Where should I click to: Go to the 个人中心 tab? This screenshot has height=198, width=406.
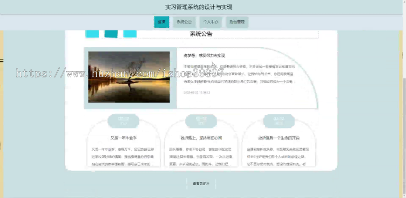(x=211, y=22)
